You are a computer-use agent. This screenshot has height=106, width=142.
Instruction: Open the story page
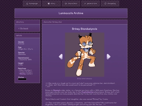tap(51, 3)
